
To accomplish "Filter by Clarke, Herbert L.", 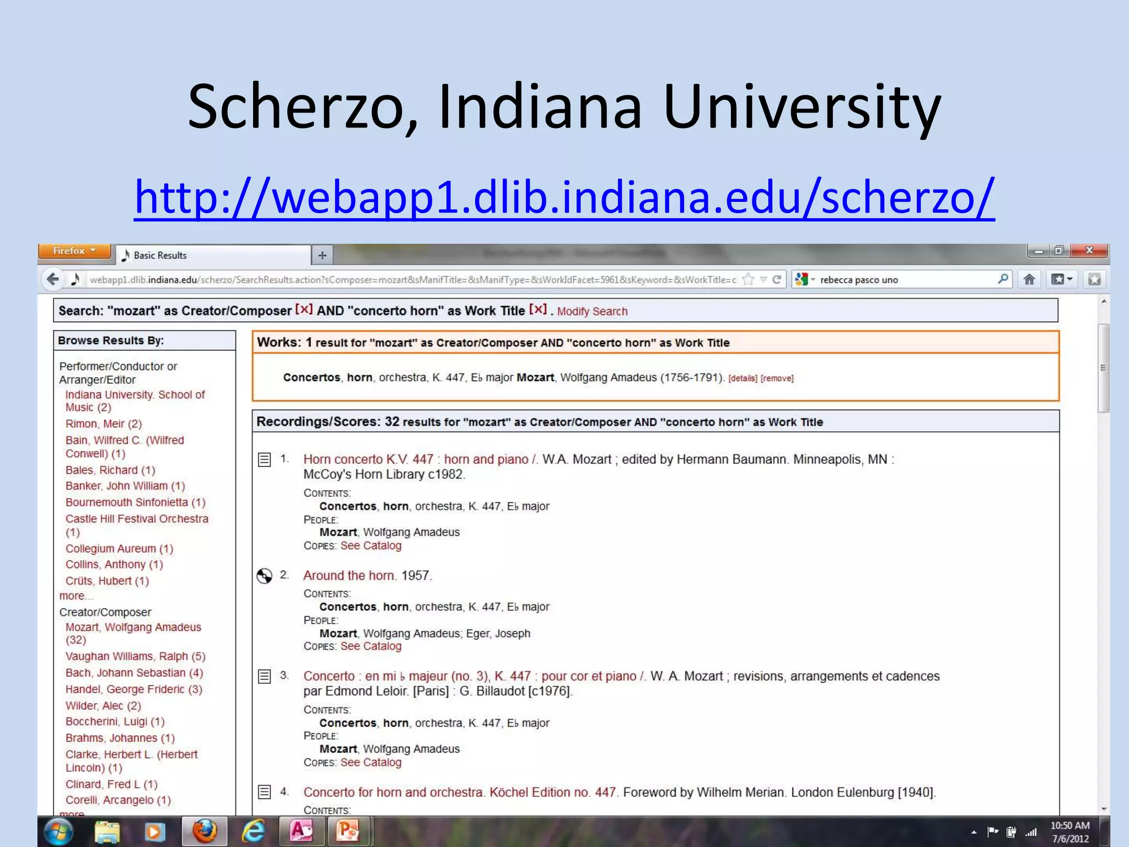I will pos(131,761).
